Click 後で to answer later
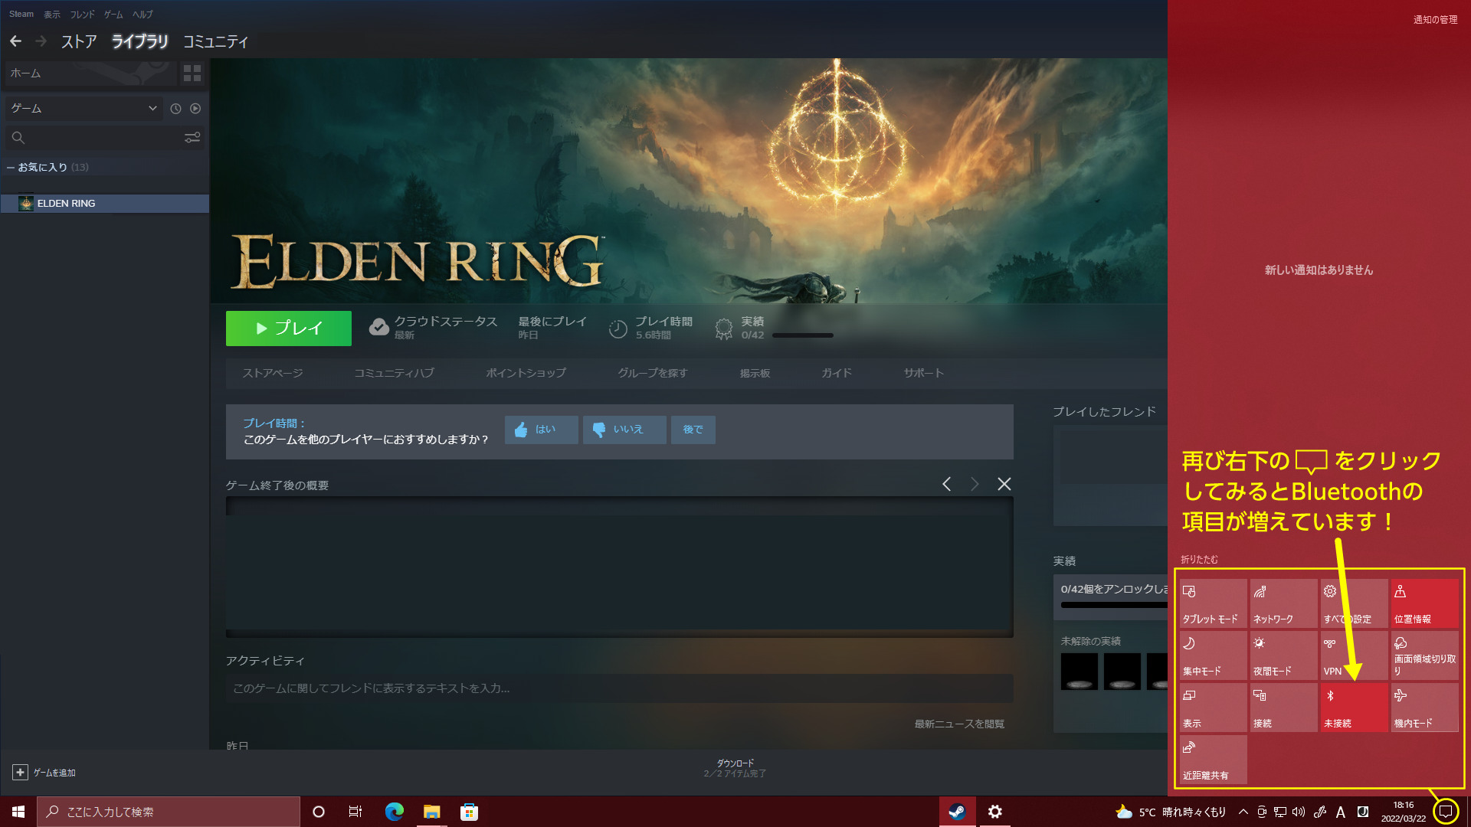The height and width of the screenshot is (827, 1471). click(693, 430)
